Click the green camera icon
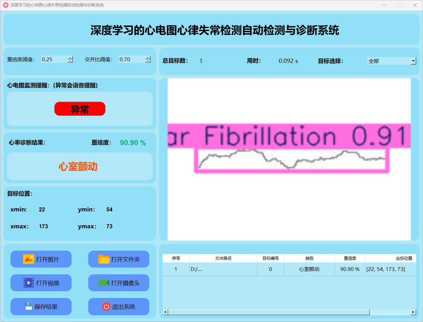The height and width of the screenshot is (322, 423). [103, 283]
